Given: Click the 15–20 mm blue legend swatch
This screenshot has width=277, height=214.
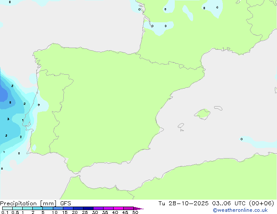Looking at the screenshot, I should [68, 208].
